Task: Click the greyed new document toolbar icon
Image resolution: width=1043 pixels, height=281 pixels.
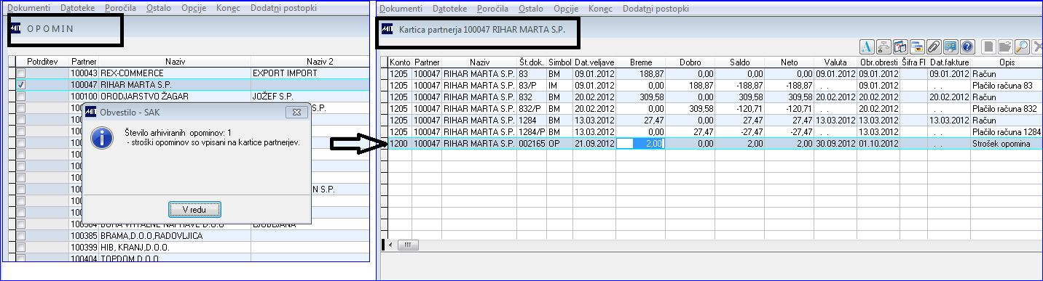Action: click(x=989, y=46)
